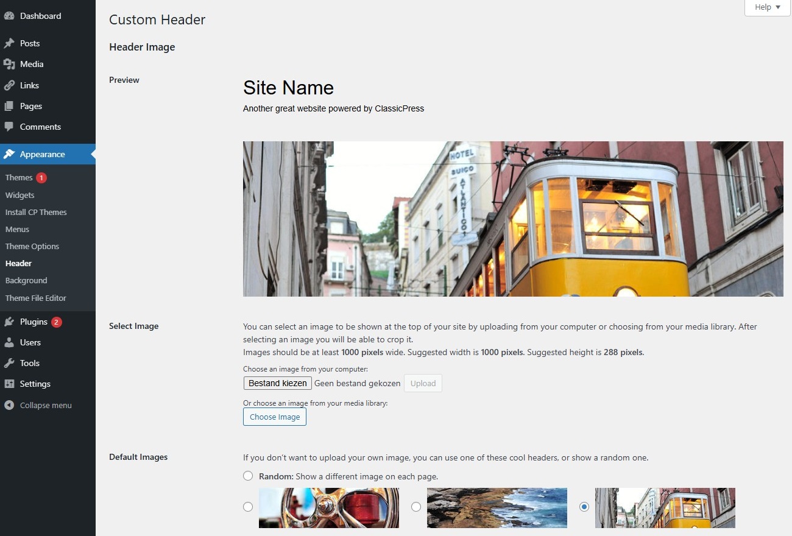Click the small yellow tram header thumbnail
792x536 pixels.
[665, 507]
